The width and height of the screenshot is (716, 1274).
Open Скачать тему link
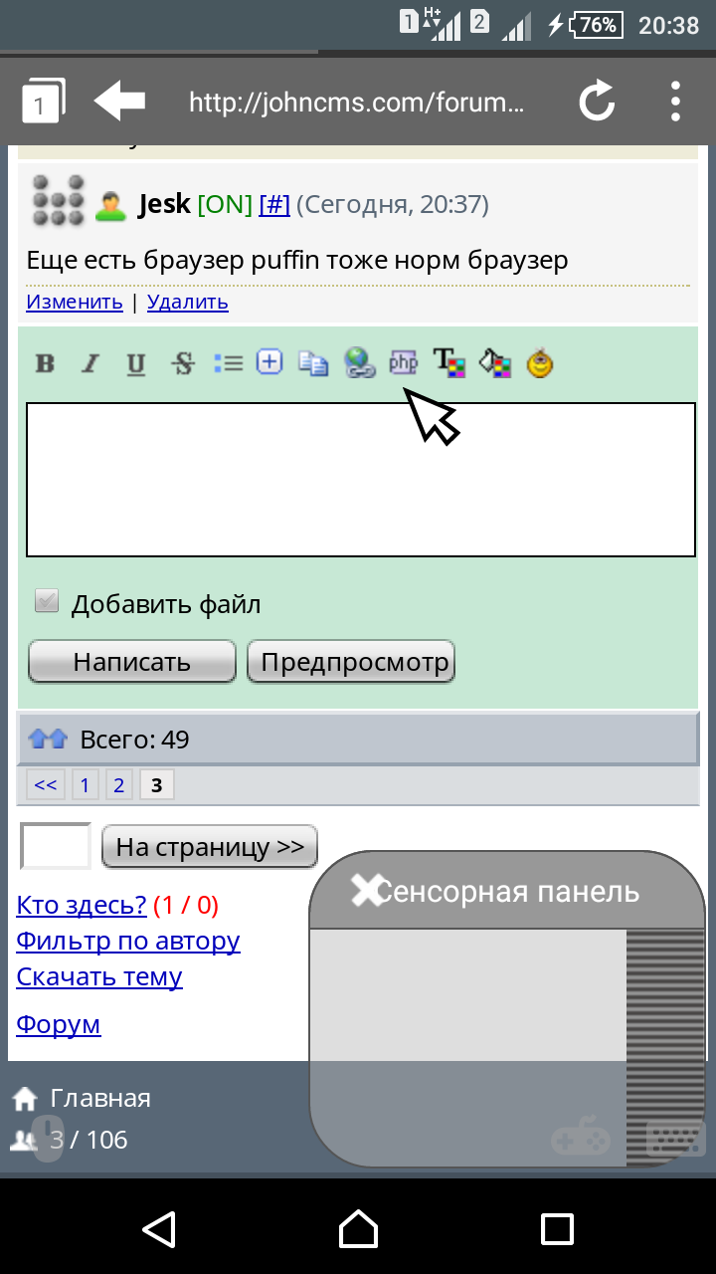[99, 976]
